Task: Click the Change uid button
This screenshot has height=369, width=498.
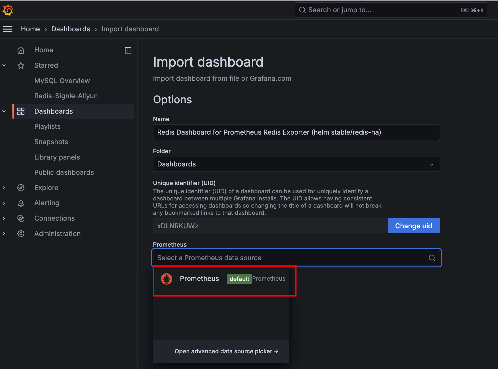Action: 414,226
